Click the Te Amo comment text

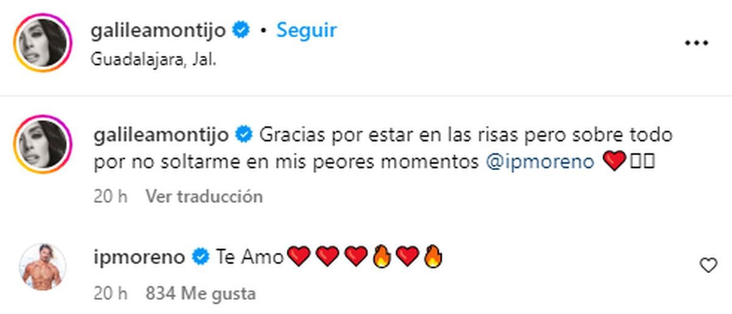[247, 258]
